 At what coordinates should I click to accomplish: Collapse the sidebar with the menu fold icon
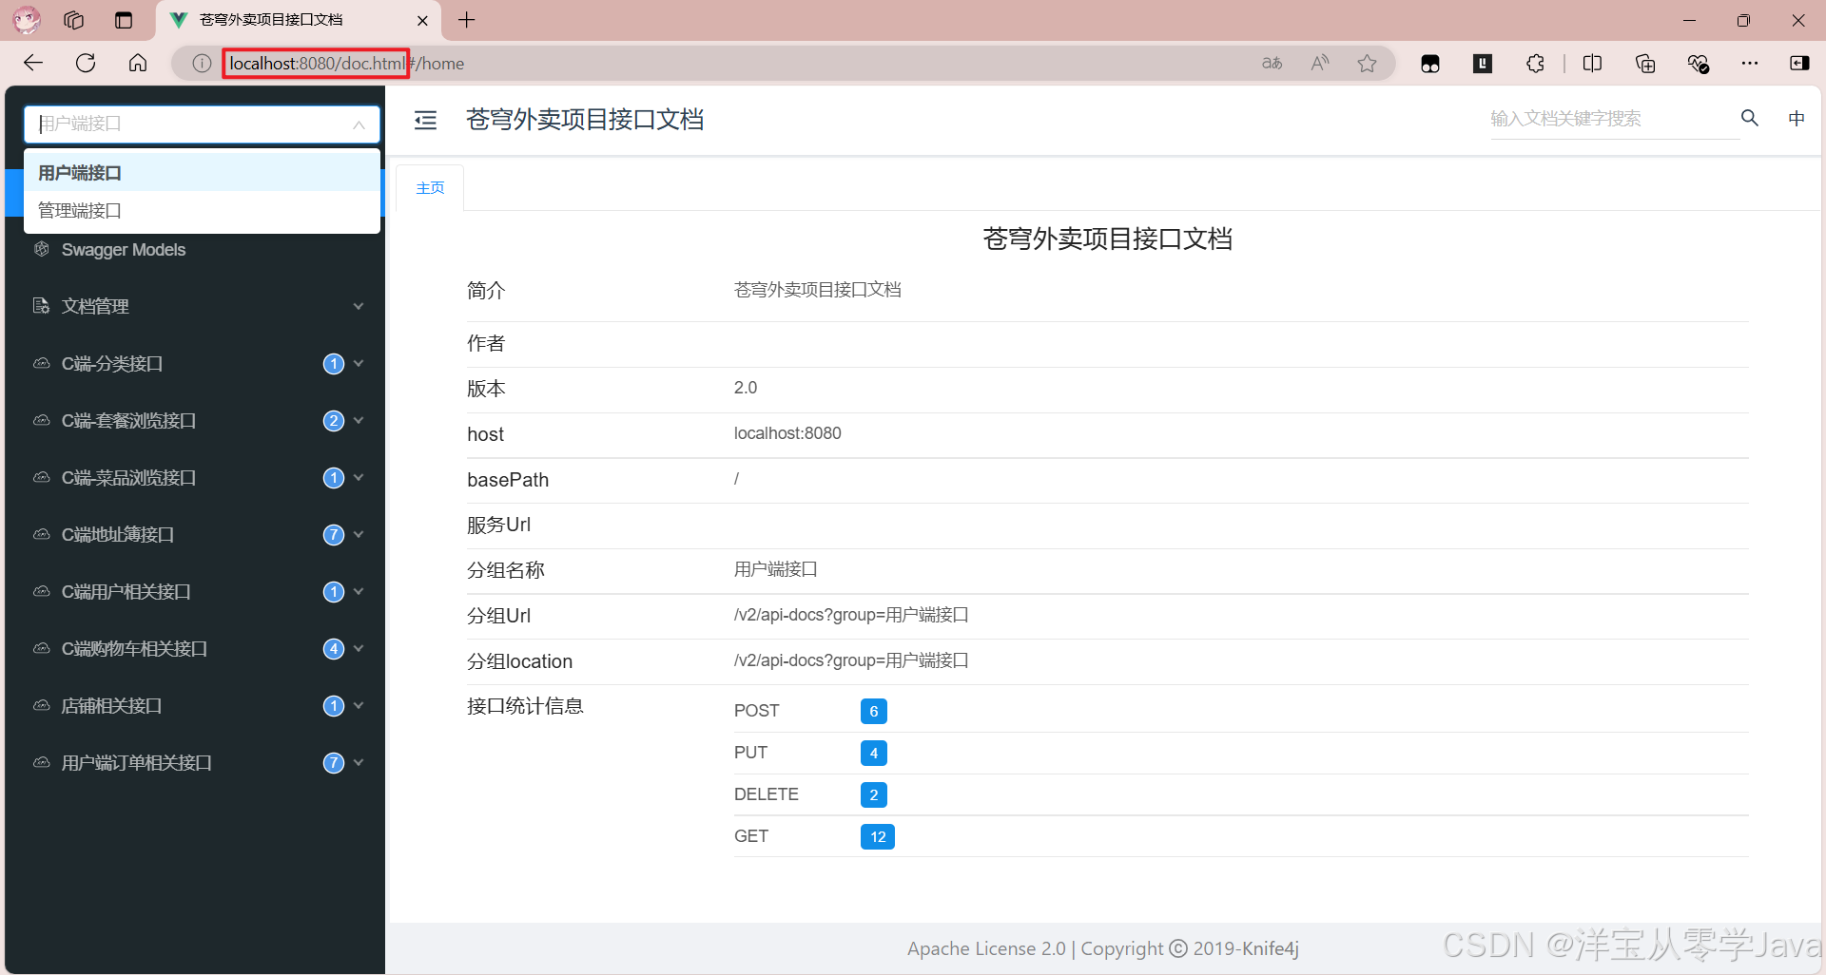(425, 120)
